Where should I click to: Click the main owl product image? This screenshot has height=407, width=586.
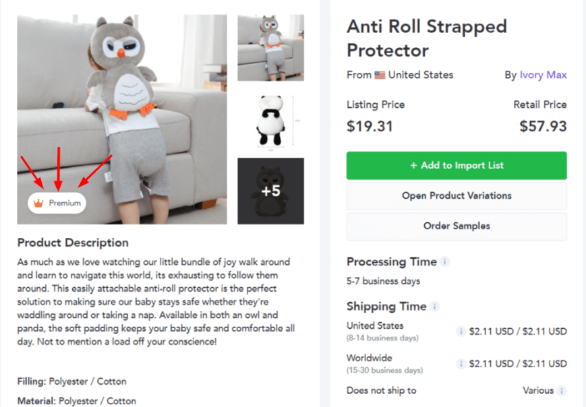tap(121, 101)
